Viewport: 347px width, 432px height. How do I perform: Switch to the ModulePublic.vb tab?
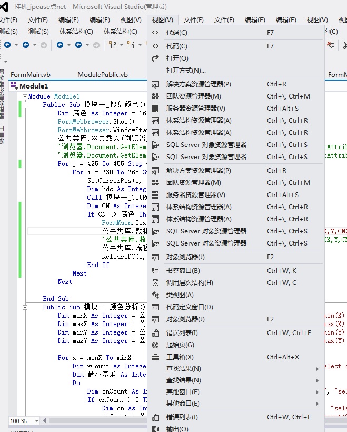click(103, 74)
